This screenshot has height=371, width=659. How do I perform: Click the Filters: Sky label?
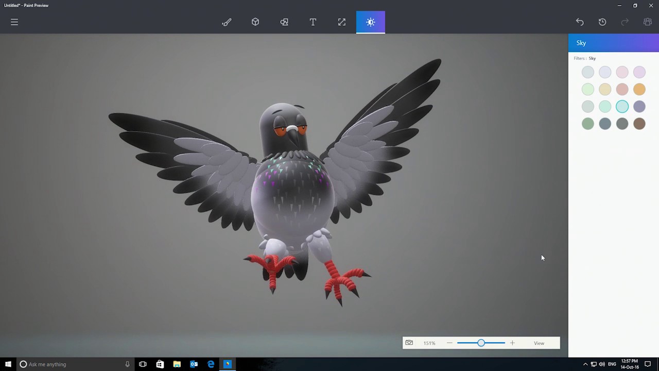(585, 58)
